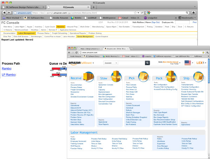Viewport: 210px width, 159px height.
Task: Open the Rambo process path link
Action: tap(7, 69)
